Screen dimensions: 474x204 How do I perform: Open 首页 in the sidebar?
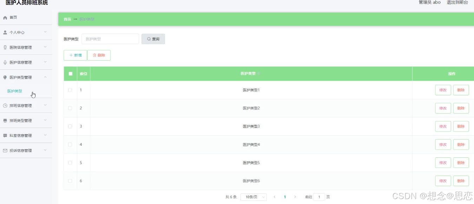pos(26,18)
